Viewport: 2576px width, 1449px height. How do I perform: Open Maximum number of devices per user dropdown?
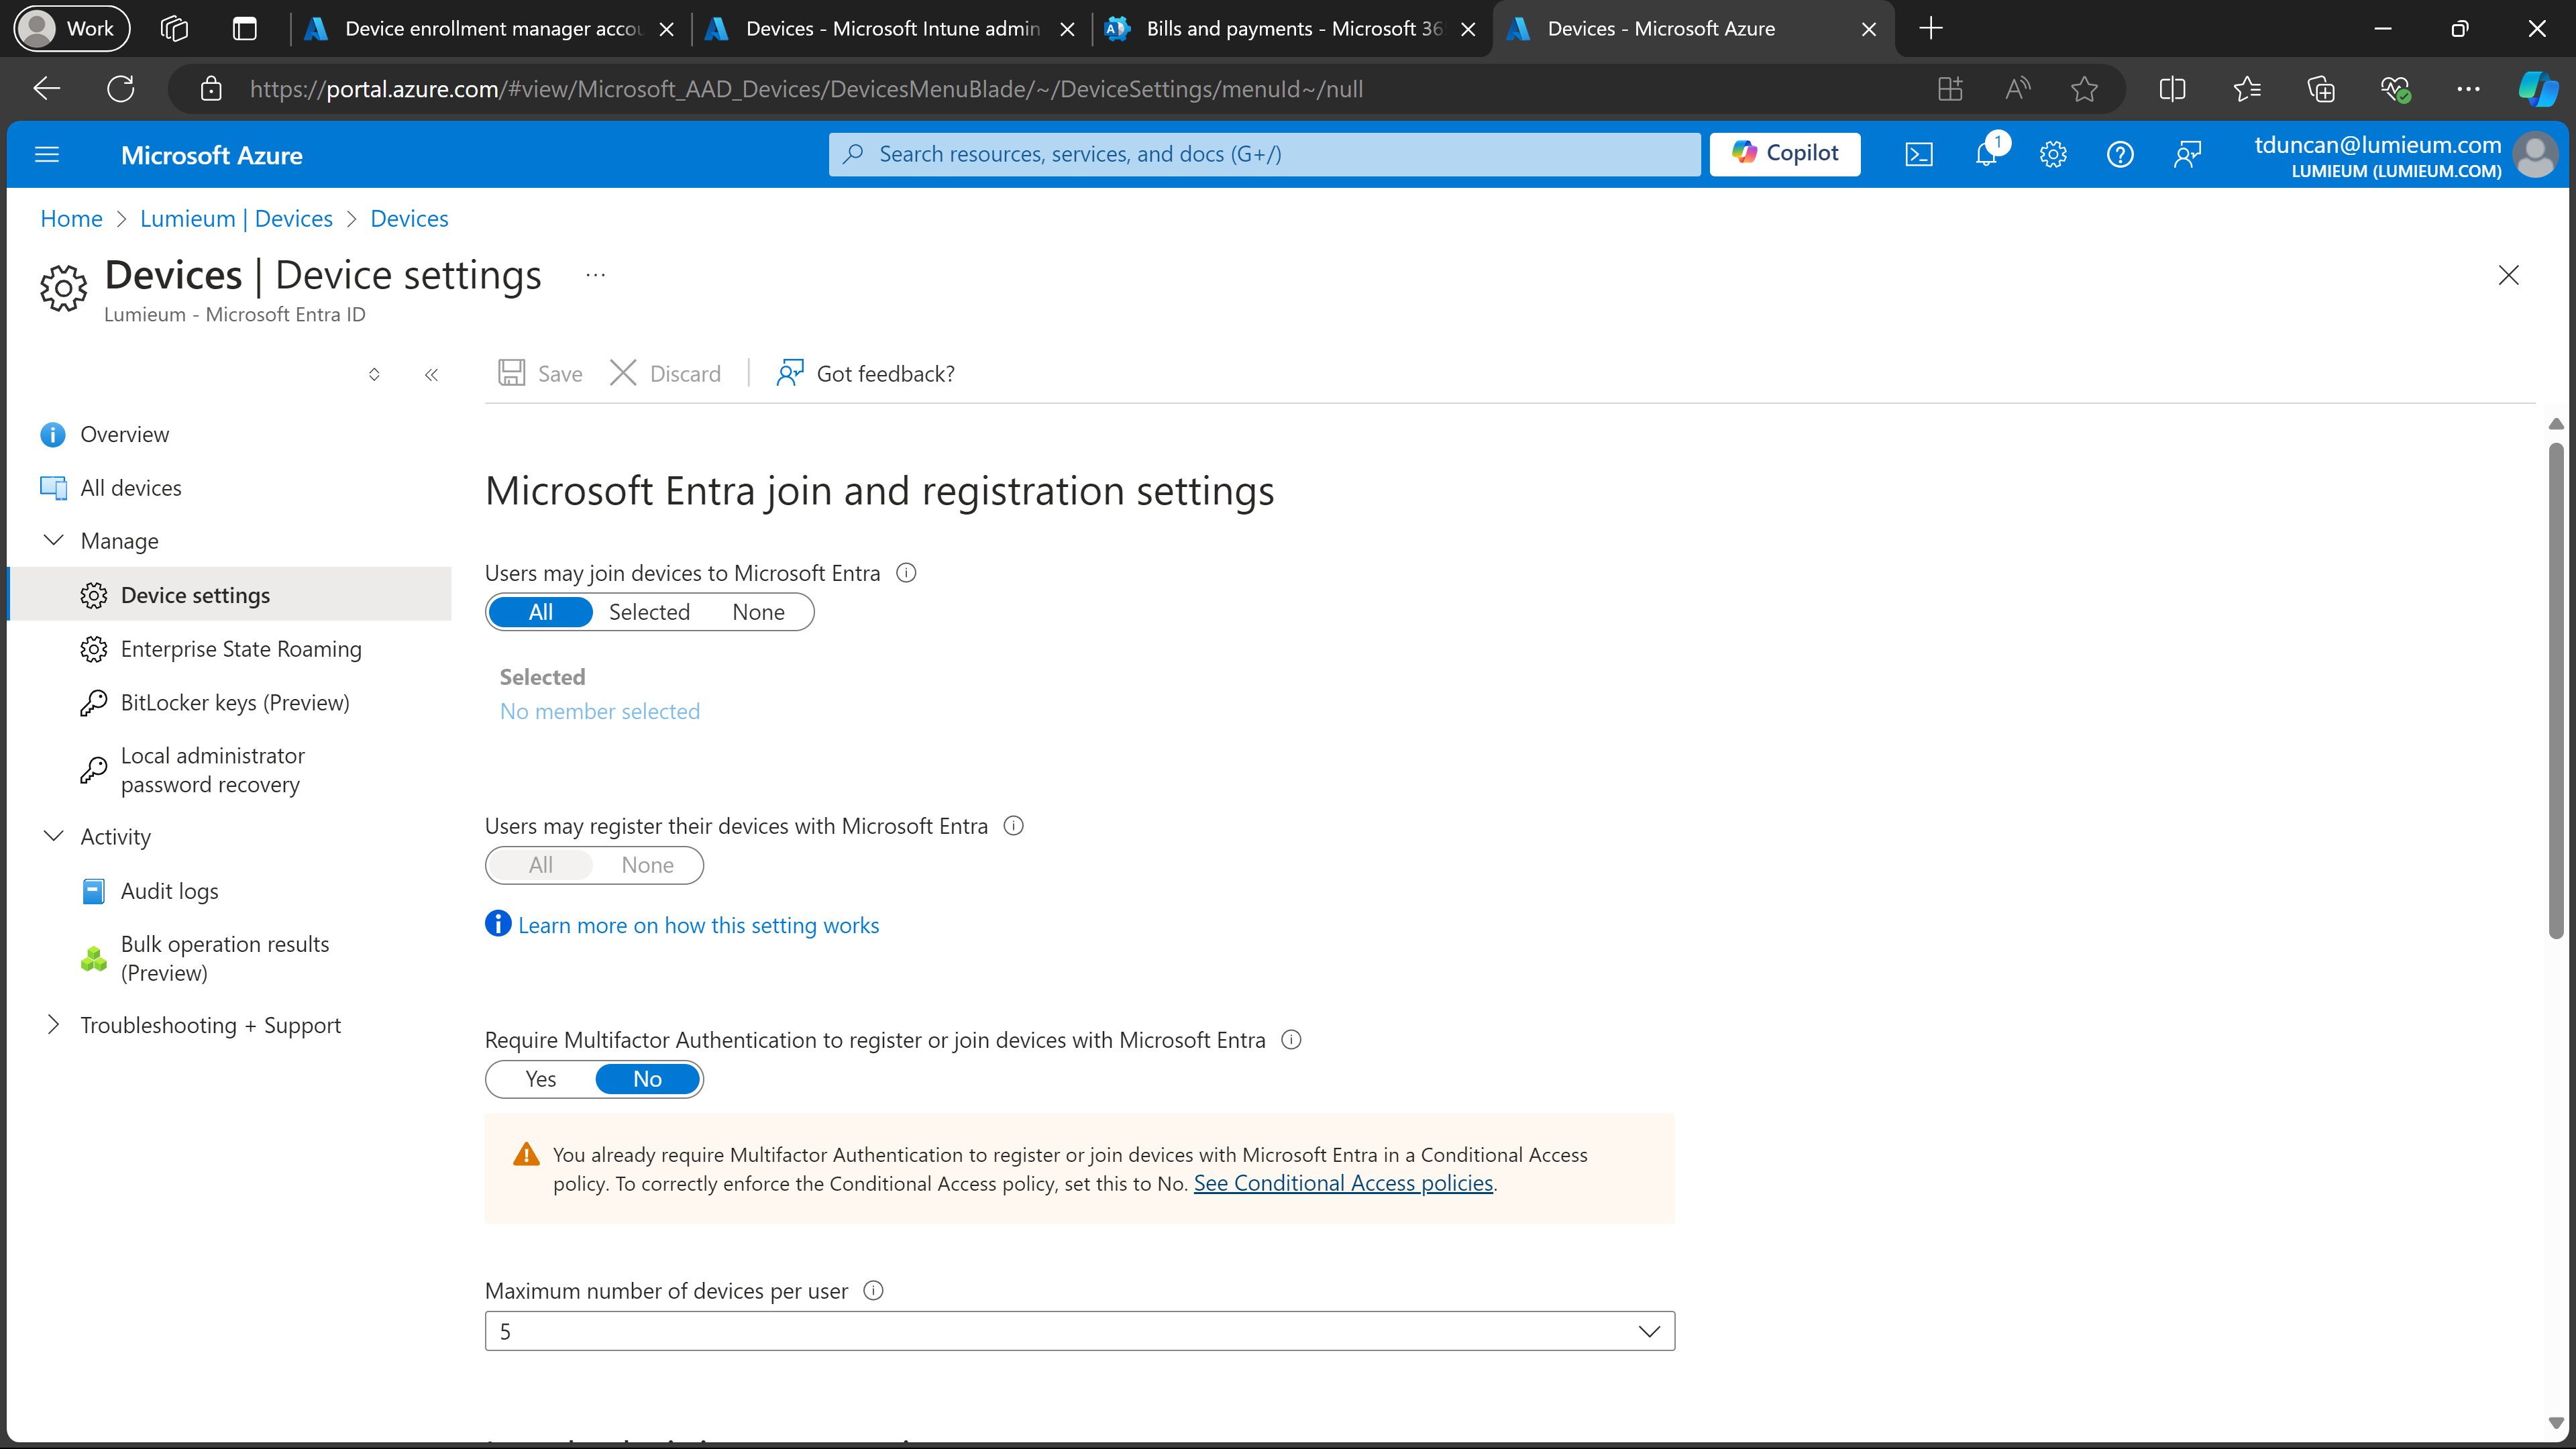pos(1080,1332)
